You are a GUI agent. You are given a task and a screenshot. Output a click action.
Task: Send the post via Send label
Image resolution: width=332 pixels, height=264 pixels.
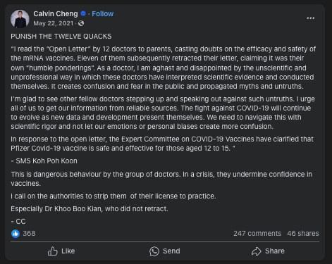point(171,251)
